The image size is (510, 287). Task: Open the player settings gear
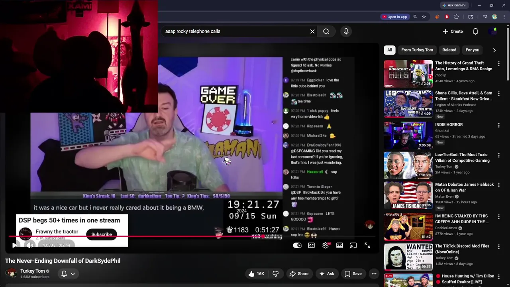(x=326, y=246)
